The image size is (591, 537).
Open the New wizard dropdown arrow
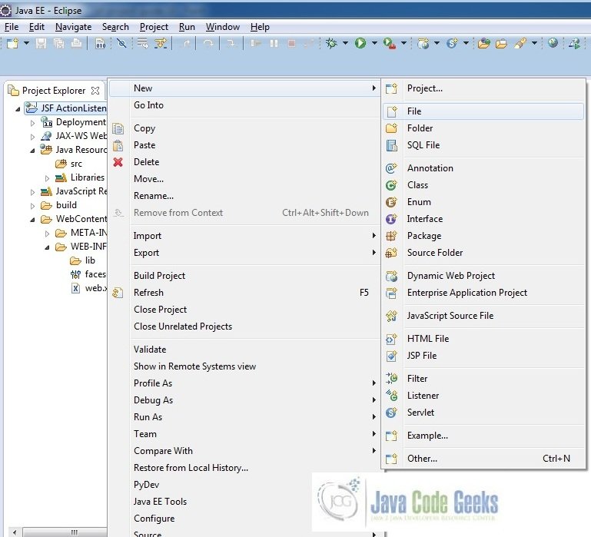(x=26, y=43)
